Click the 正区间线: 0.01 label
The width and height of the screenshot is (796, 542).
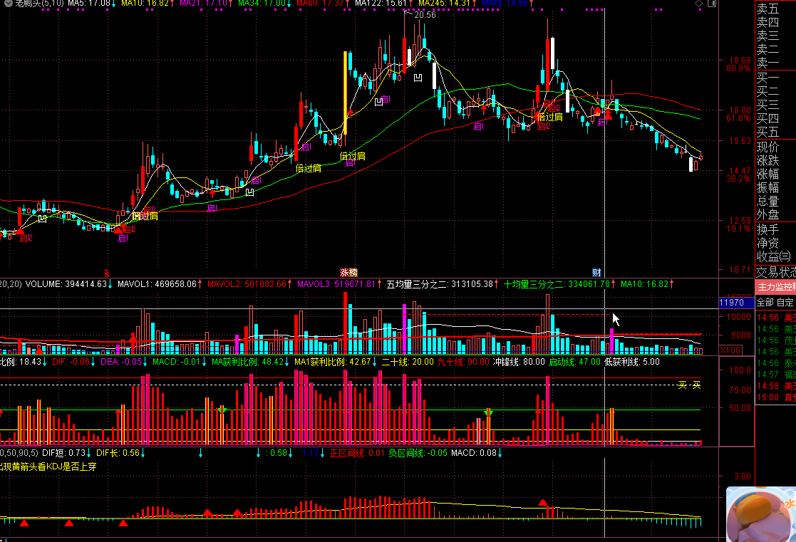(358, 453)
